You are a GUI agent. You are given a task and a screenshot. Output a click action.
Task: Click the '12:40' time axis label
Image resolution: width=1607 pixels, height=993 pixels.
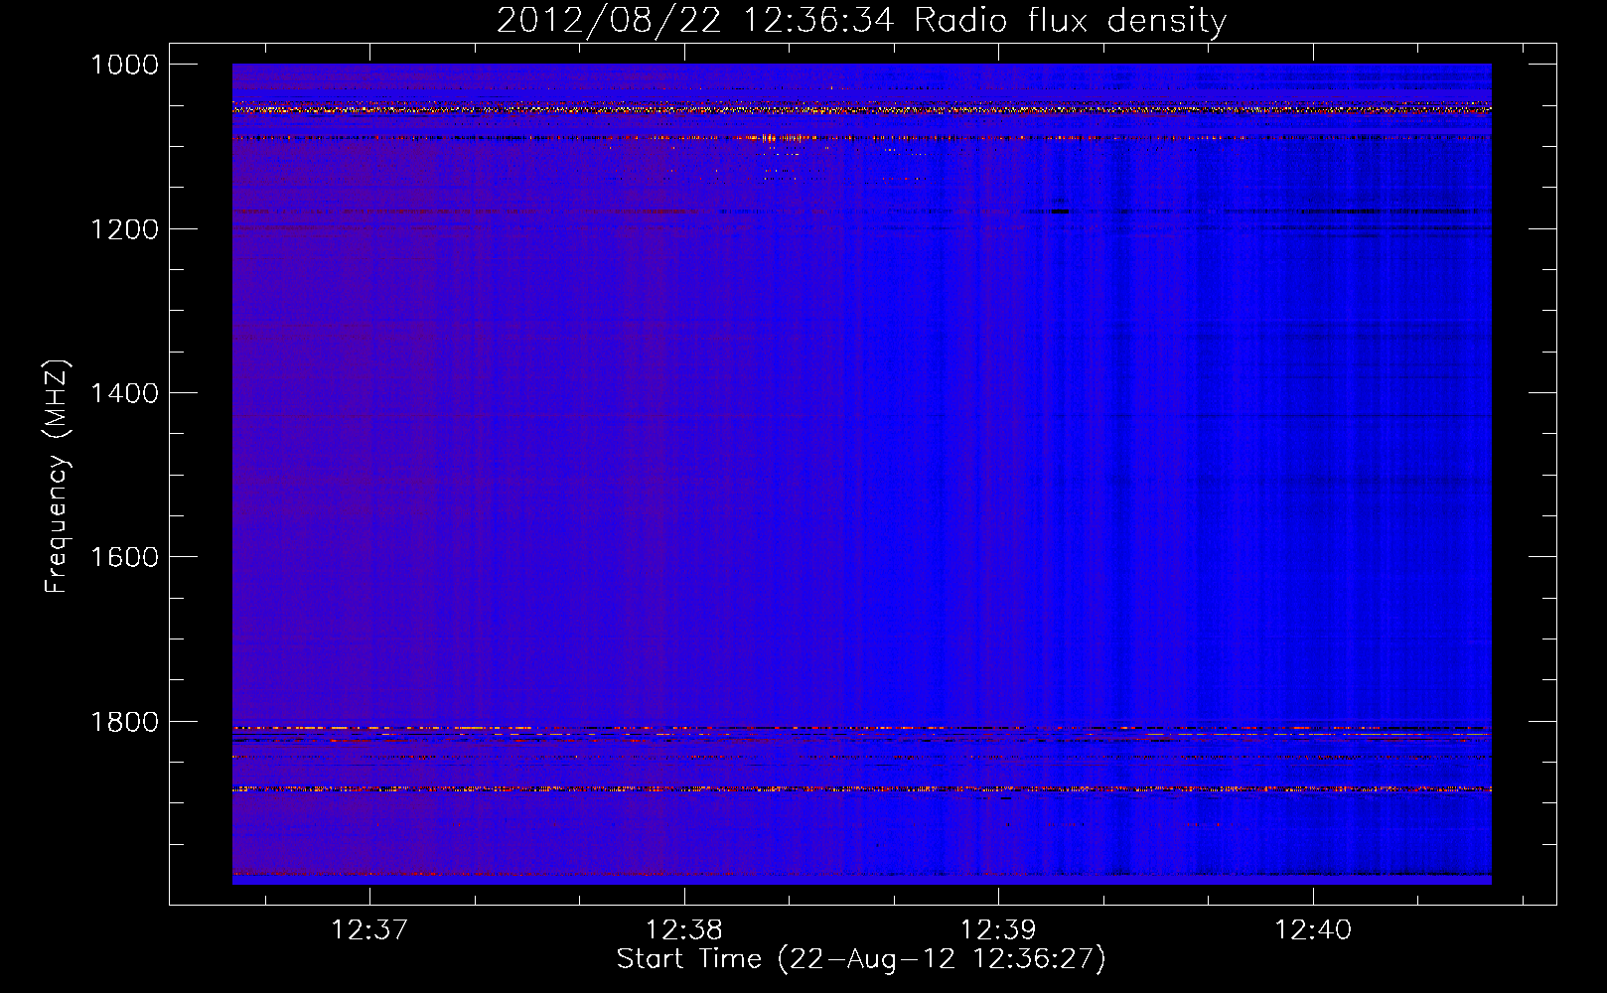tap(1313, 930)
